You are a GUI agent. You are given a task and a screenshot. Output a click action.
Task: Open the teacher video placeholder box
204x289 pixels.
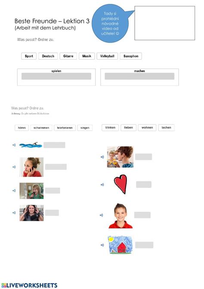click(165, 23)
